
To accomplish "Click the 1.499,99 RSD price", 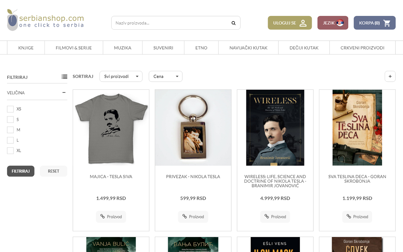I will coord(111,198).
